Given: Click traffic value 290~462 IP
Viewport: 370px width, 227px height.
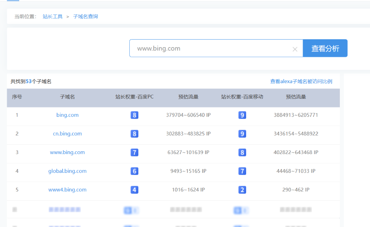Looking at the screenshot, I should 296,189.
